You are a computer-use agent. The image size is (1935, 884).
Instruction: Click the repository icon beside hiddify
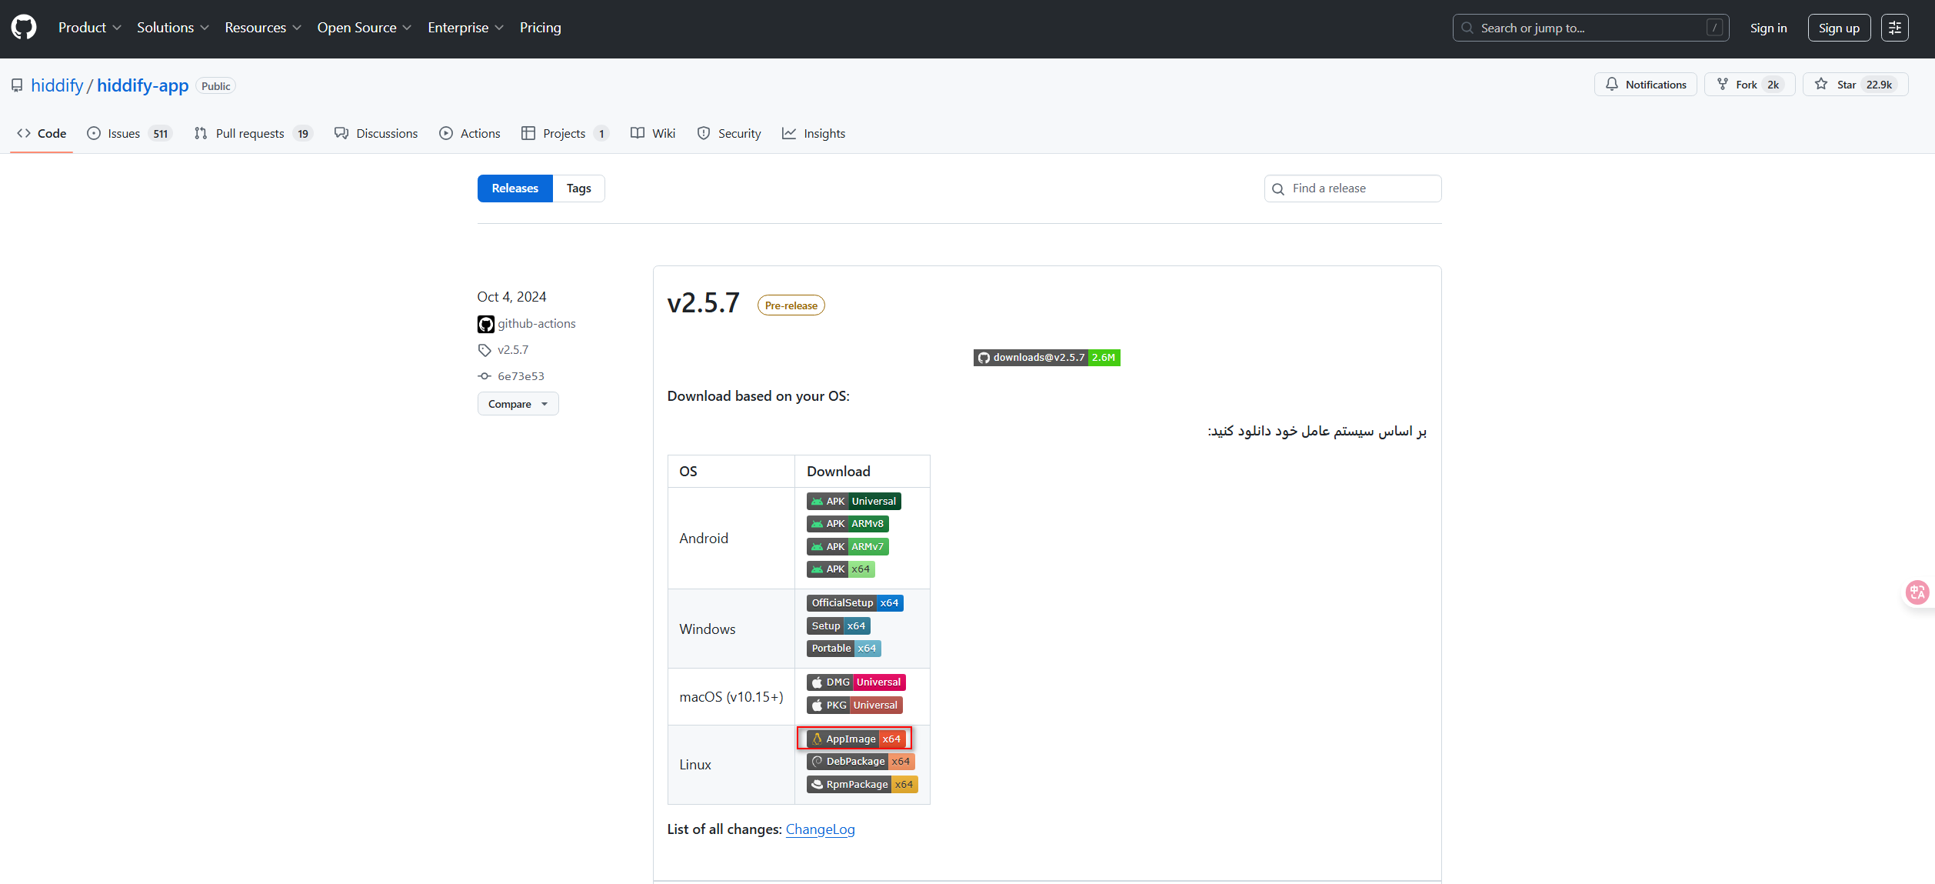[17, 85]
